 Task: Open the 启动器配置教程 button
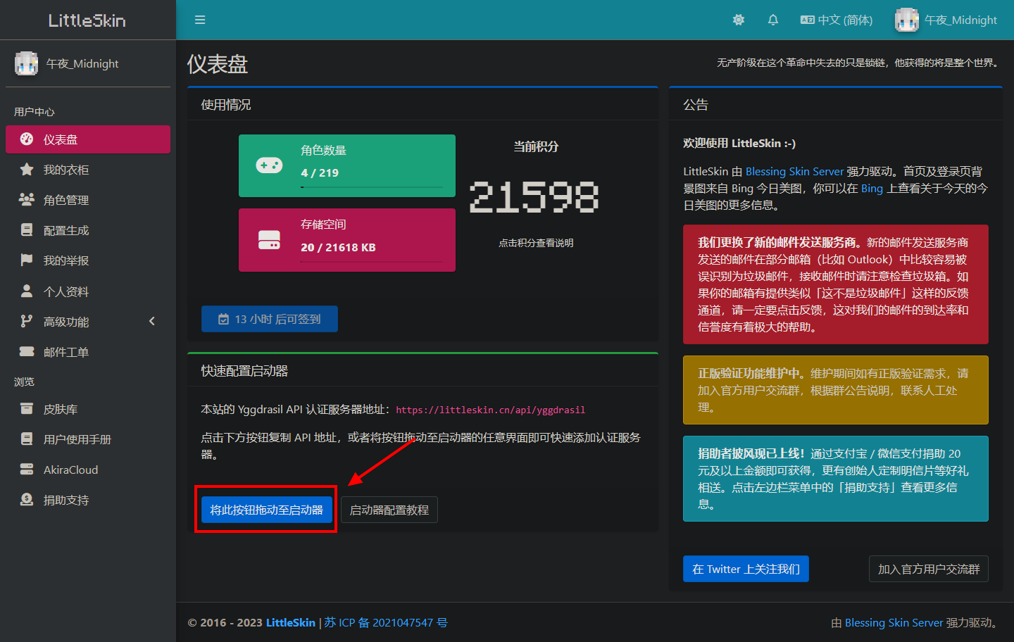[389, 510]
